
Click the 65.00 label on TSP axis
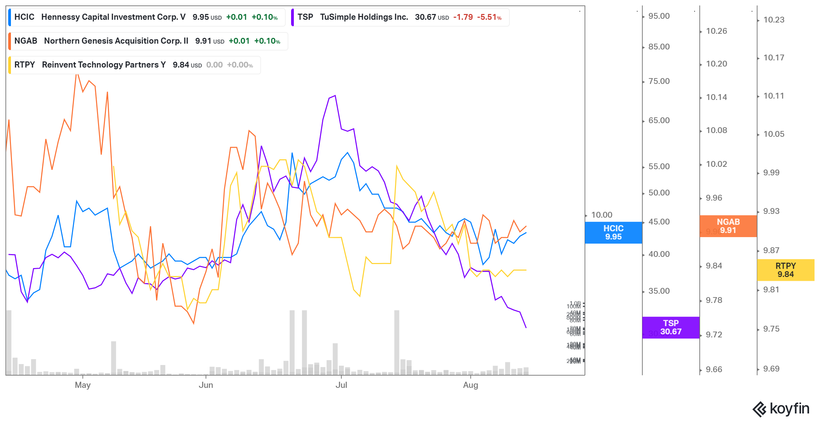point(659,120)
